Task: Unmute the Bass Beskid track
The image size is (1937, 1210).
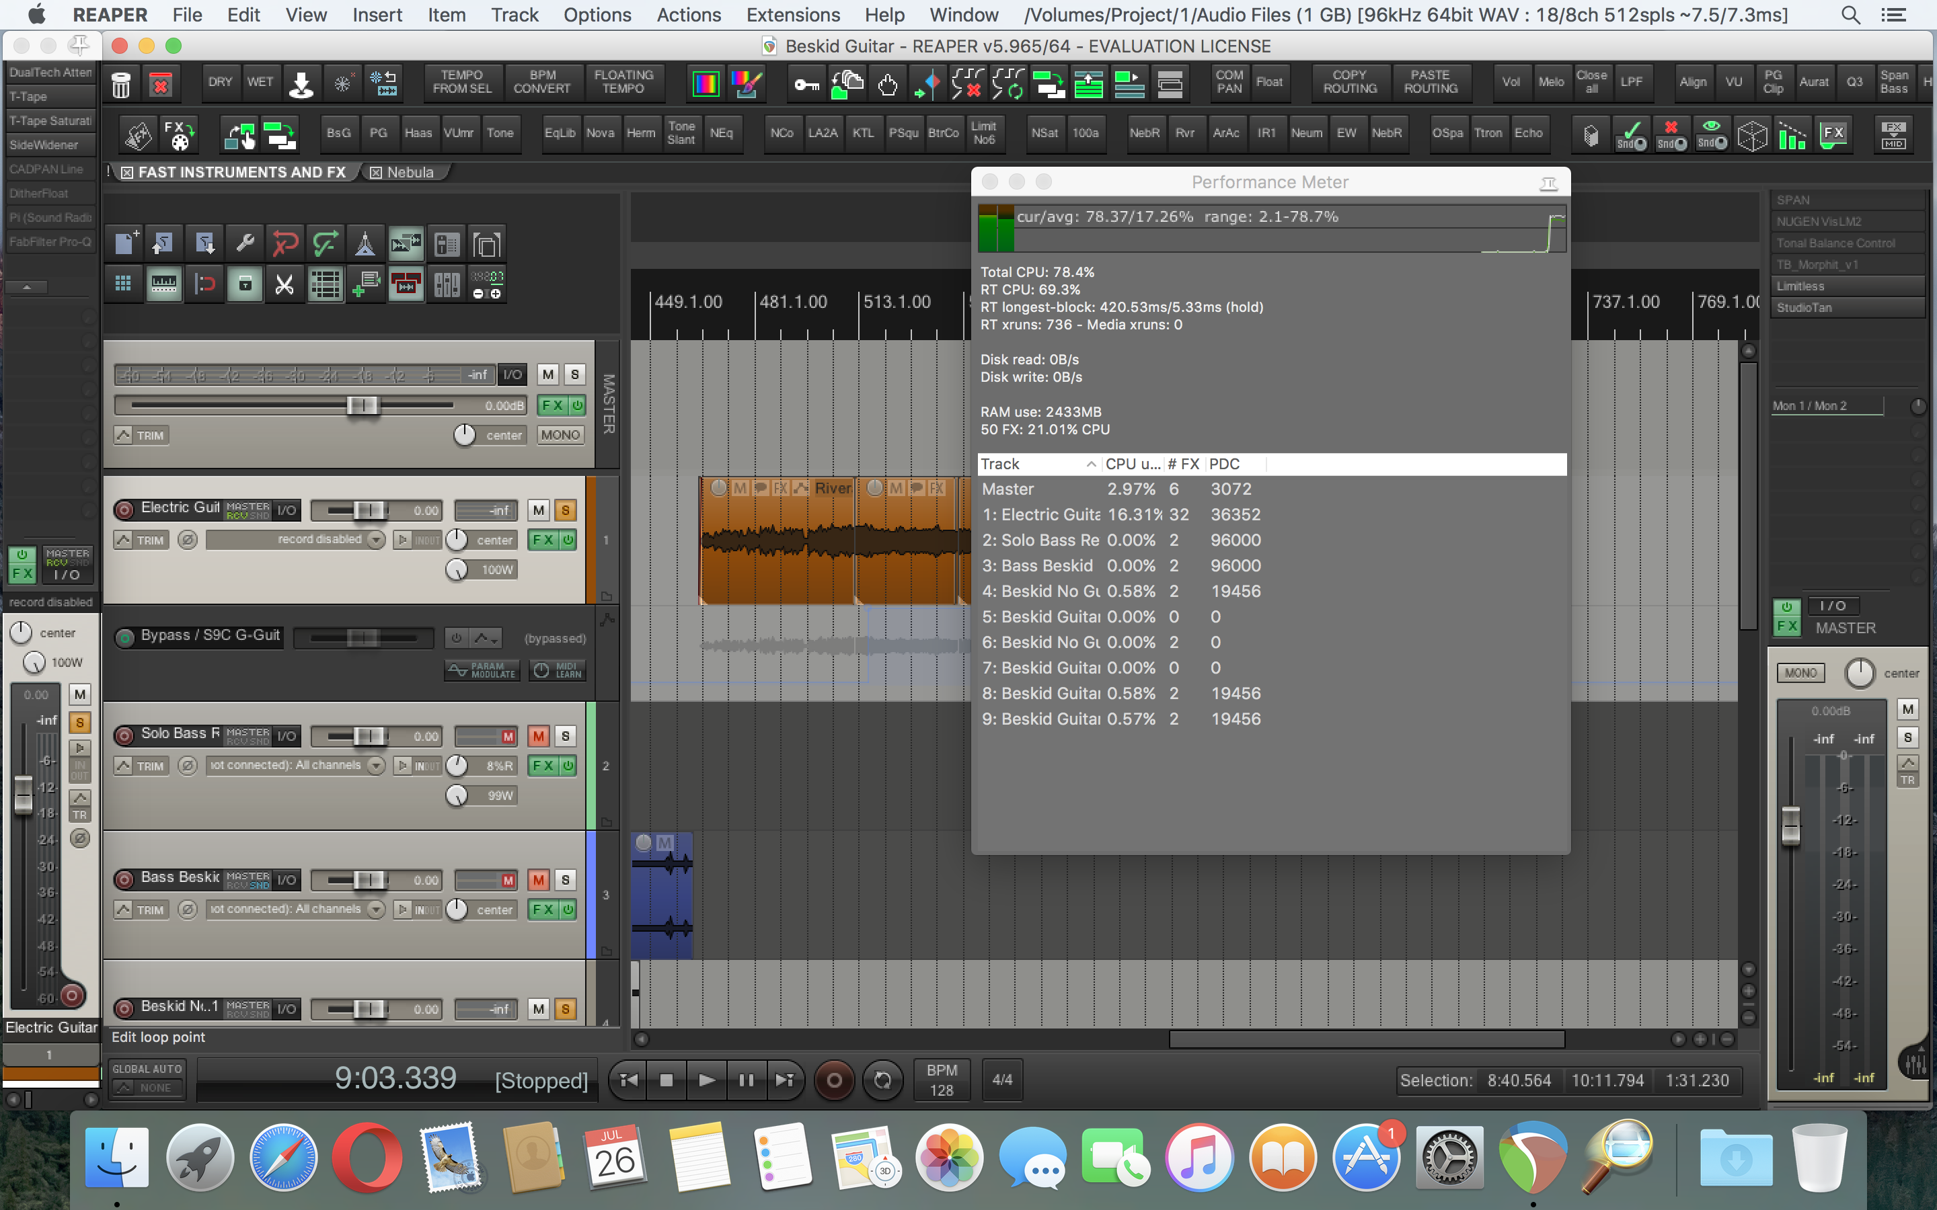Action: [x=539, y=881]
